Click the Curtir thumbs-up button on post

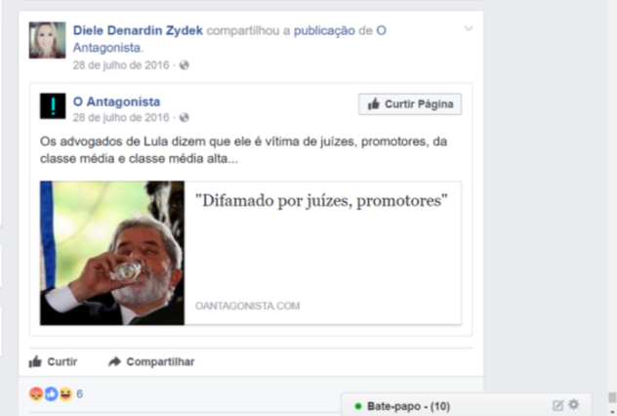pyautogui.click(x=53, y=361)
